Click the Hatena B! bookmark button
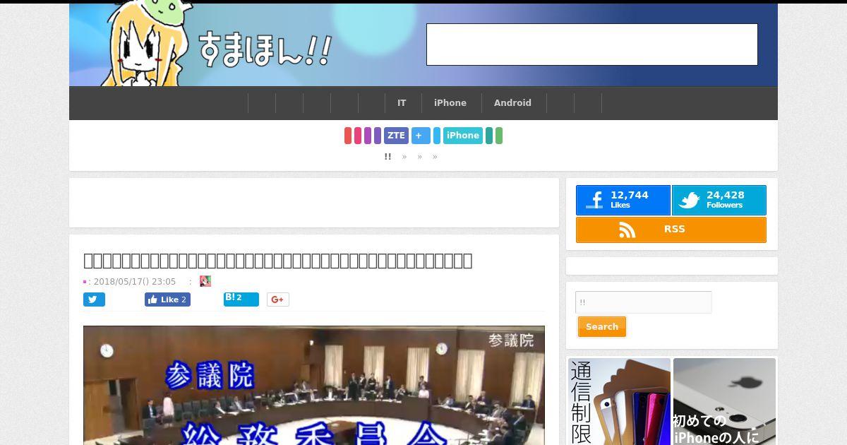This screenshot has height=445, width=847. click(241, 299)
